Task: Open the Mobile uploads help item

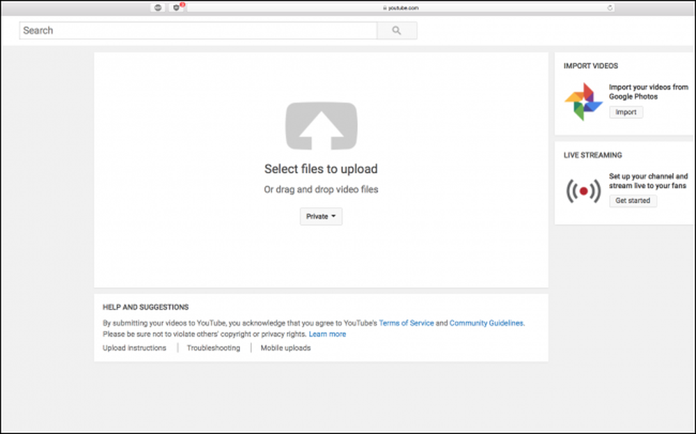Action: (285, 348)
